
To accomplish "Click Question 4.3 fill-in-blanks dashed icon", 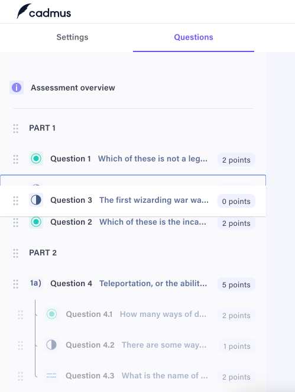I will coord(51,375).
